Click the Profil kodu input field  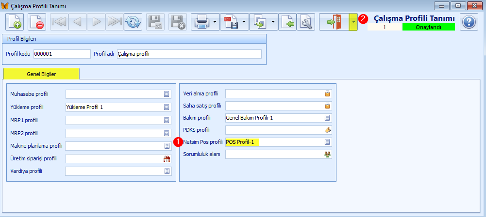(x=62, y=54)
